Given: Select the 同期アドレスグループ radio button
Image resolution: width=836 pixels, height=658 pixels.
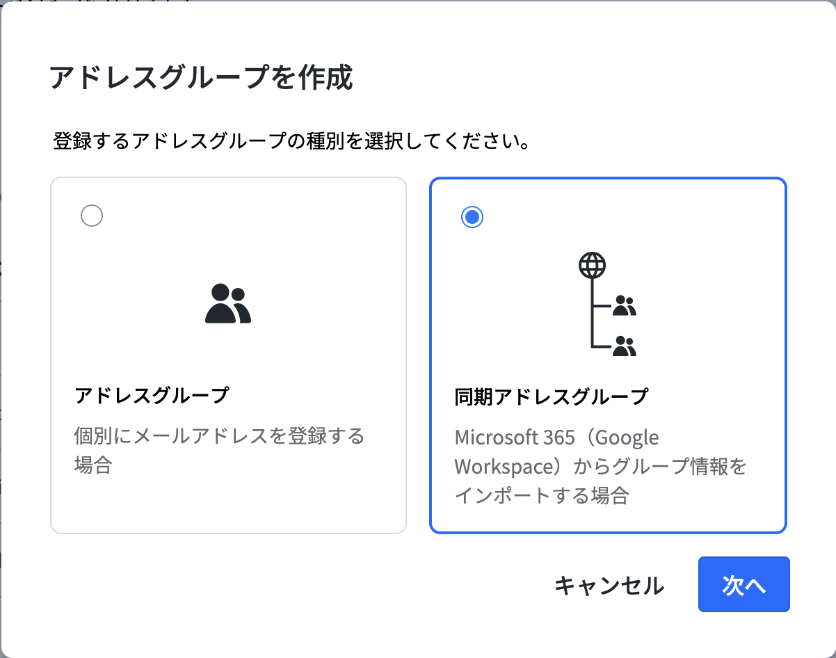Looking at the screenshot, I should (472, 217).
